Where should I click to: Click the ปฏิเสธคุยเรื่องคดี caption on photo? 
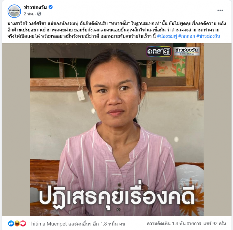117,196
